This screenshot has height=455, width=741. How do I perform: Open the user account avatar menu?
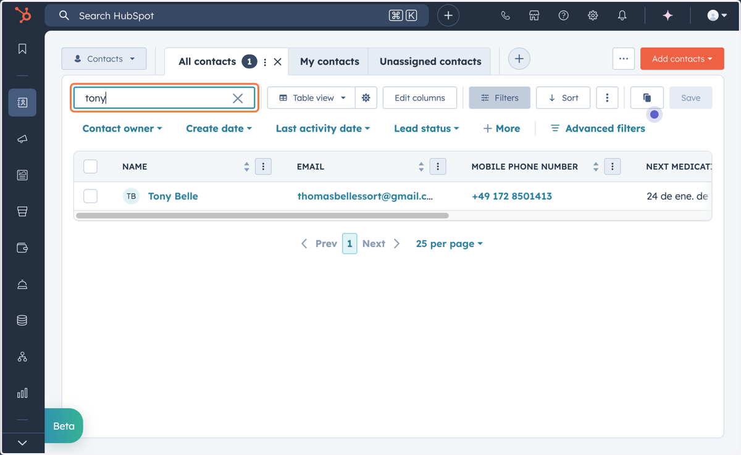pos(717,15)
